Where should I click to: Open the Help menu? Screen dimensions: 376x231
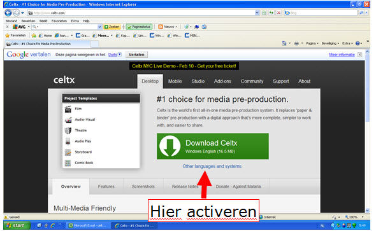(86, 21)
